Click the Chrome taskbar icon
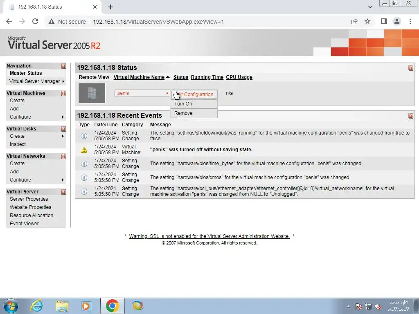The height and width of the screenshot is (314, 419). pos(112,306)
